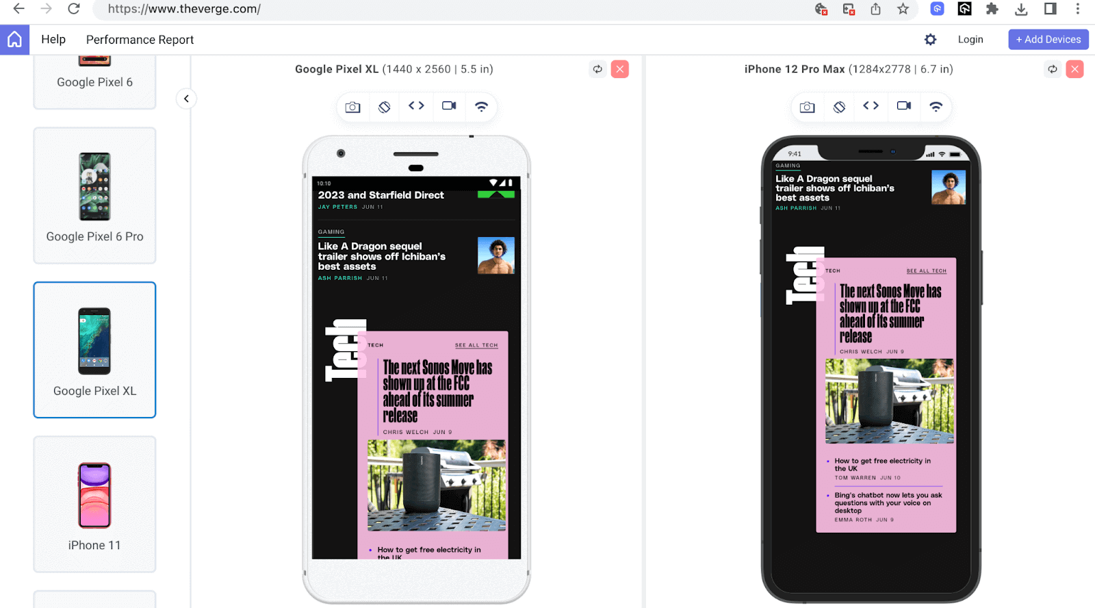1095x608 pixels.
Task: Take a screenshot of the iPhone 12 Pro Max
Action: click(808, 107)
